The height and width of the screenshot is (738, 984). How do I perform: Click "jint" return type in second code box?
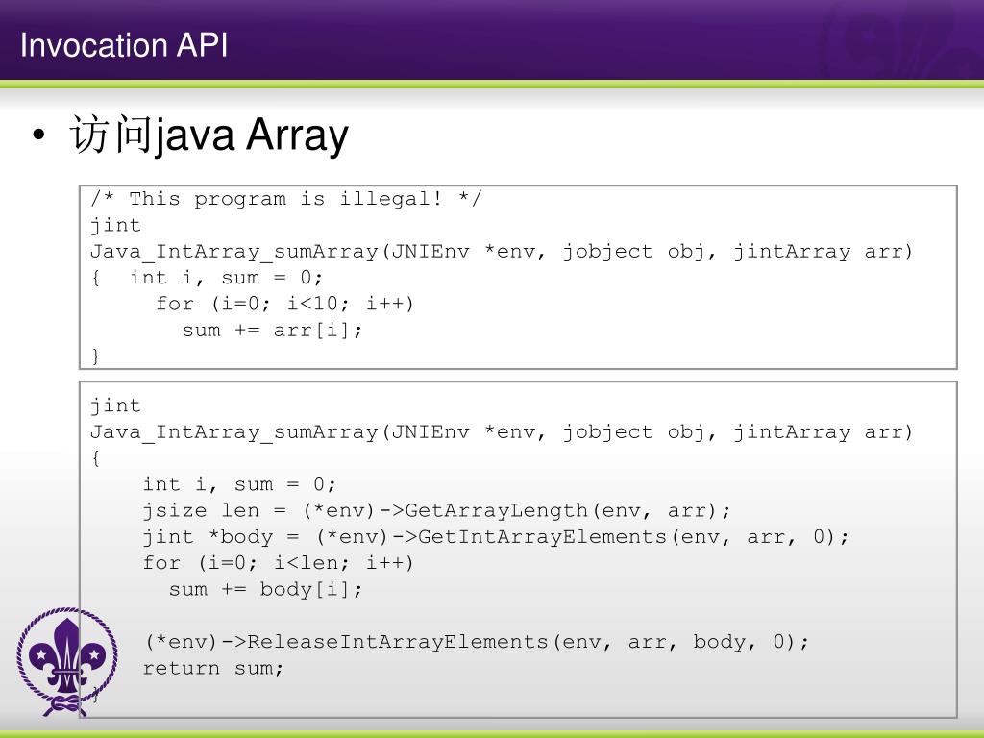click(115, 406)
